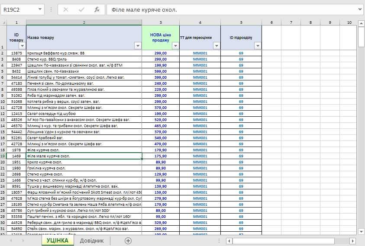The height and width of the screenshot is (246, 365).
Task: Switch to the Довідник sheet tab
Action: click(x=92, y=241)
